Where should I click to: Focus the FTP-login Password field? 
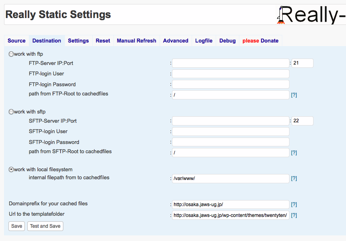coord(231,84)
